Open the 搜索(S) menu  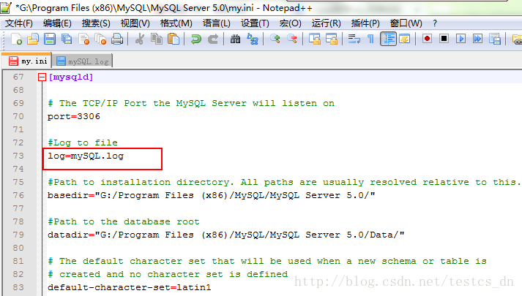96,23
